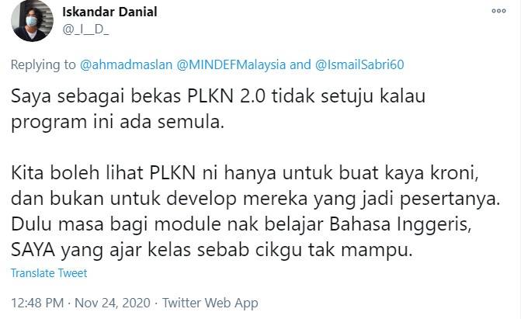Open Iskandar Danial's profile avatar
The height and width of the screenshot is (319, 521).
[32, 21]
